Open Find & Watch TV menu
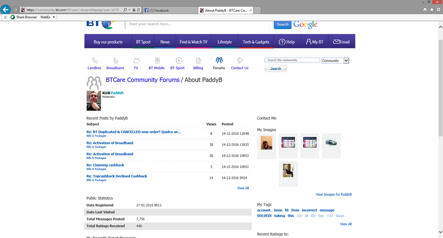 click(193, 42)
